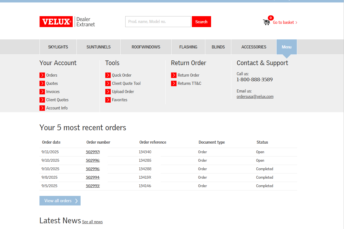344x229 pixels.
Task: Open the shopping basket cart icon
Action: coord(266,22)
